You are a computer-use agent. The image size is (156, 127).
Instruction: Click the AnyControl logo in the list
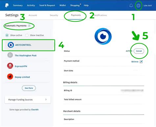coord(11,45)
